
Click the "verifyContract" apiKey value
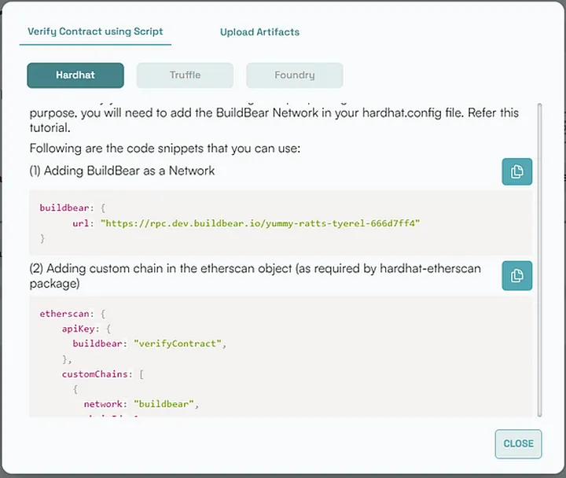(177, 344)
